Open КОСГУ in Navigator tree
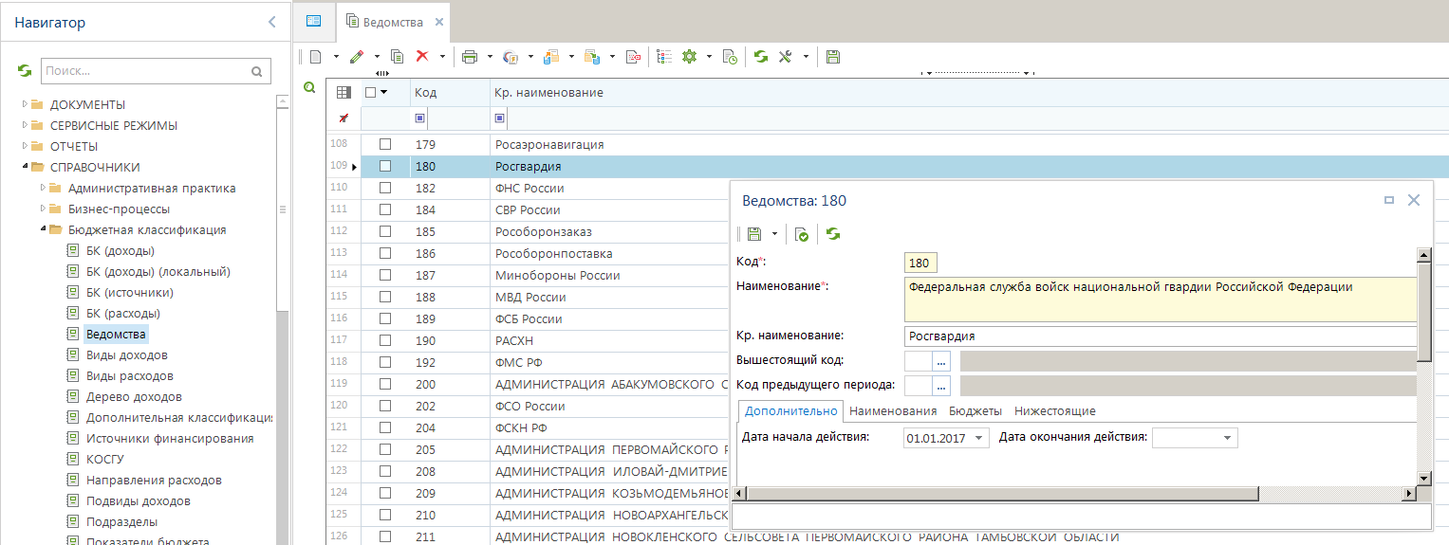The image size is (1449, 545). click(x=104, y=459)
